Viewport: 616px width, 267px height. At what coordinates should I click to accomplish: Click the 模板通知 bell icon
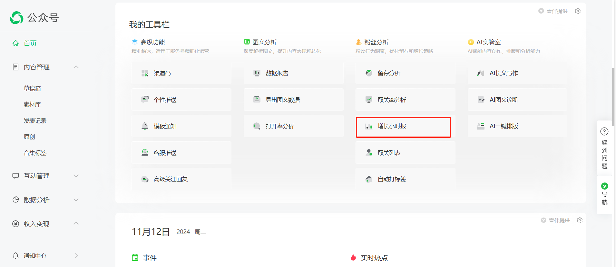pyautogui.click(x=145, y=126)
